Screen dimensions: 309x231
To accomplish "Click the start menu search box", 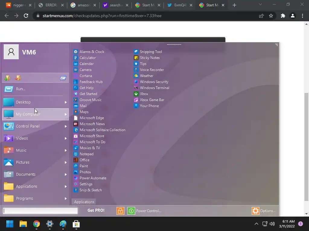I will click(x=40, y=211).
